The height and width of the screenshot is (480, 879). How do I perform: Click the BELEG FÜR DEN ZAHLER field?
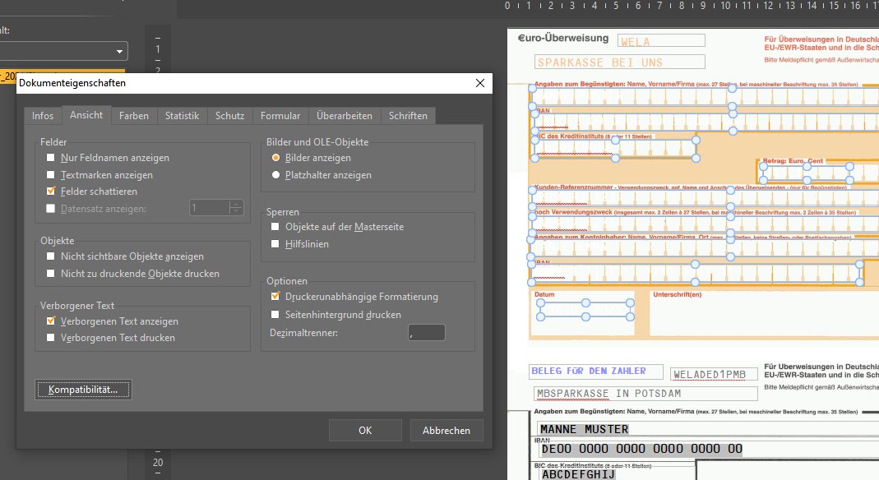596,372
